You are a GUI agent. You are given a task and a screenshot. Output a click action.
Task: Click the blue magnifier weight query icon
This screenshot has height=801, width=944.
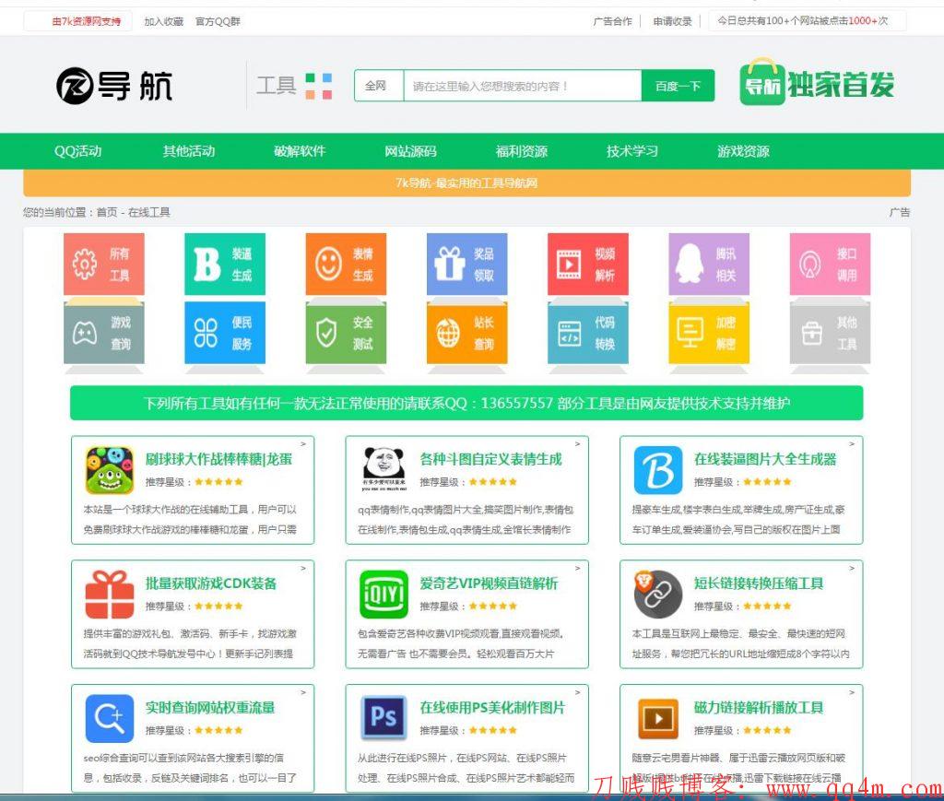pyautogui.click(x=110, y=719)
